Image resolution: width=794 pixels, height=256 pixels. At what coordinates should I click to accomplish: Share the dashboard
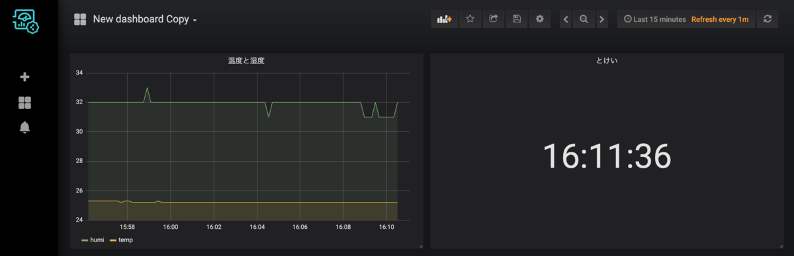point(493,19)
